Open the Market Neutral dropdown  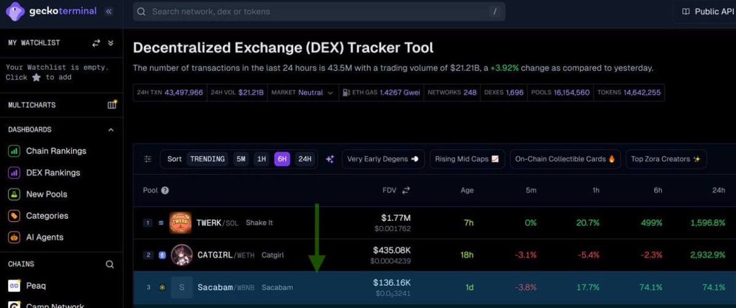tap(302, 93)
